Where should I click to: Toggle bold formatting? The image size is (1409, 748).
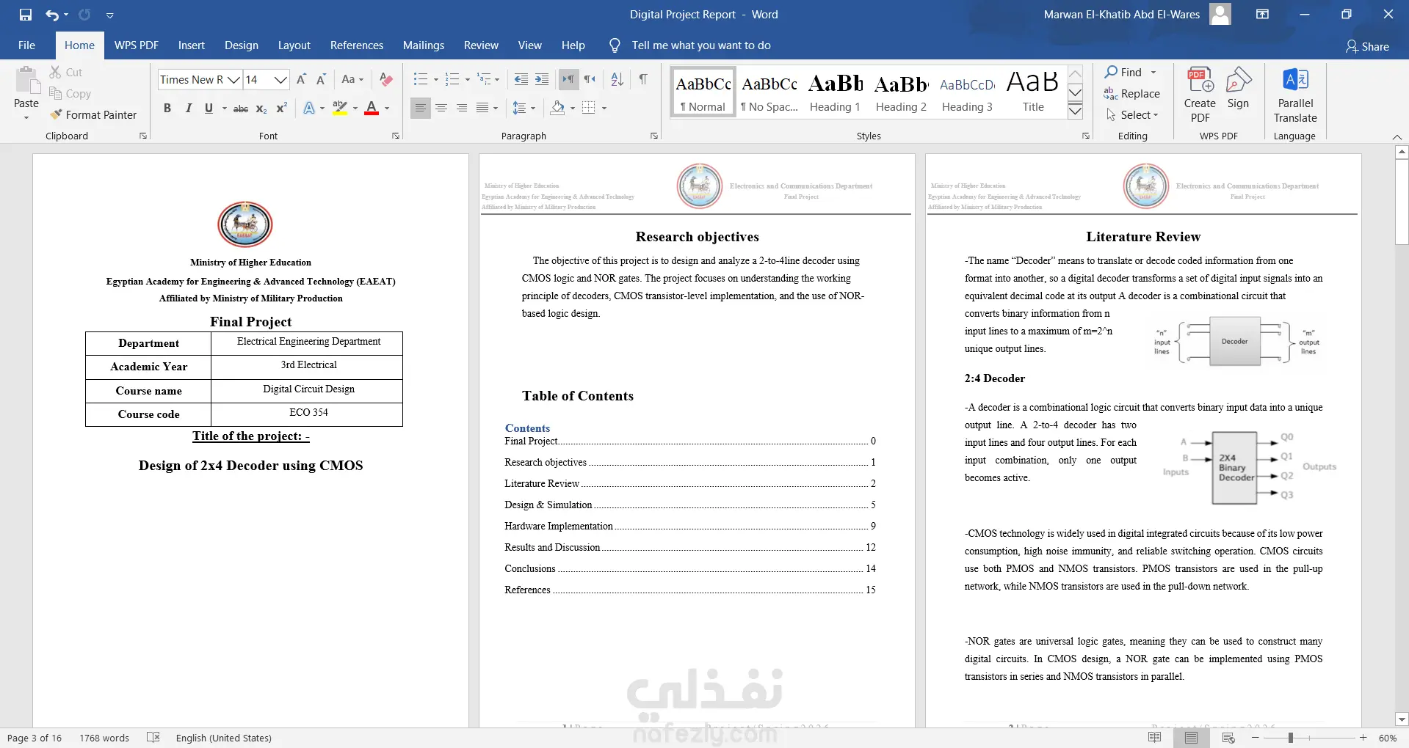167,108
